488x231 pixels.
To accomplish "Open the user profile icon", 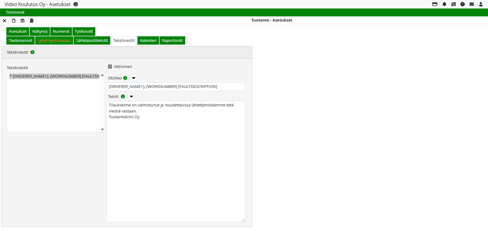I will click(481, 4).
